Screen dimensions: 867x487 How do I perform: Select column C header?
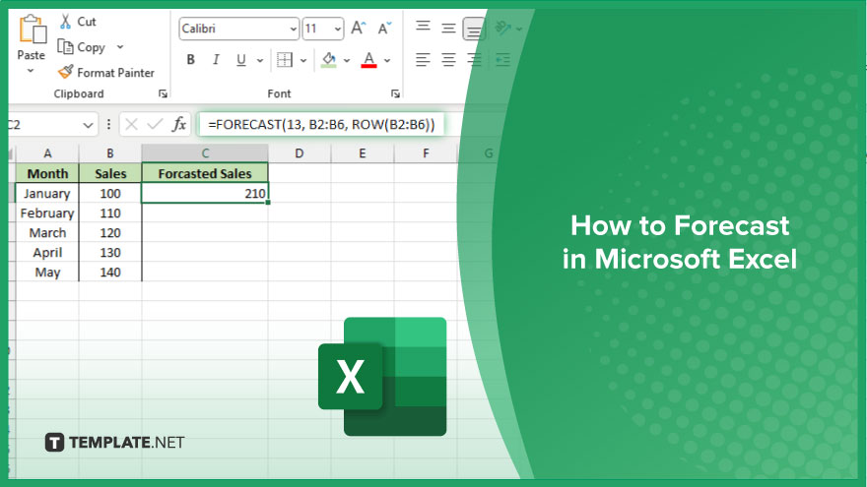[x=205, y=153]
